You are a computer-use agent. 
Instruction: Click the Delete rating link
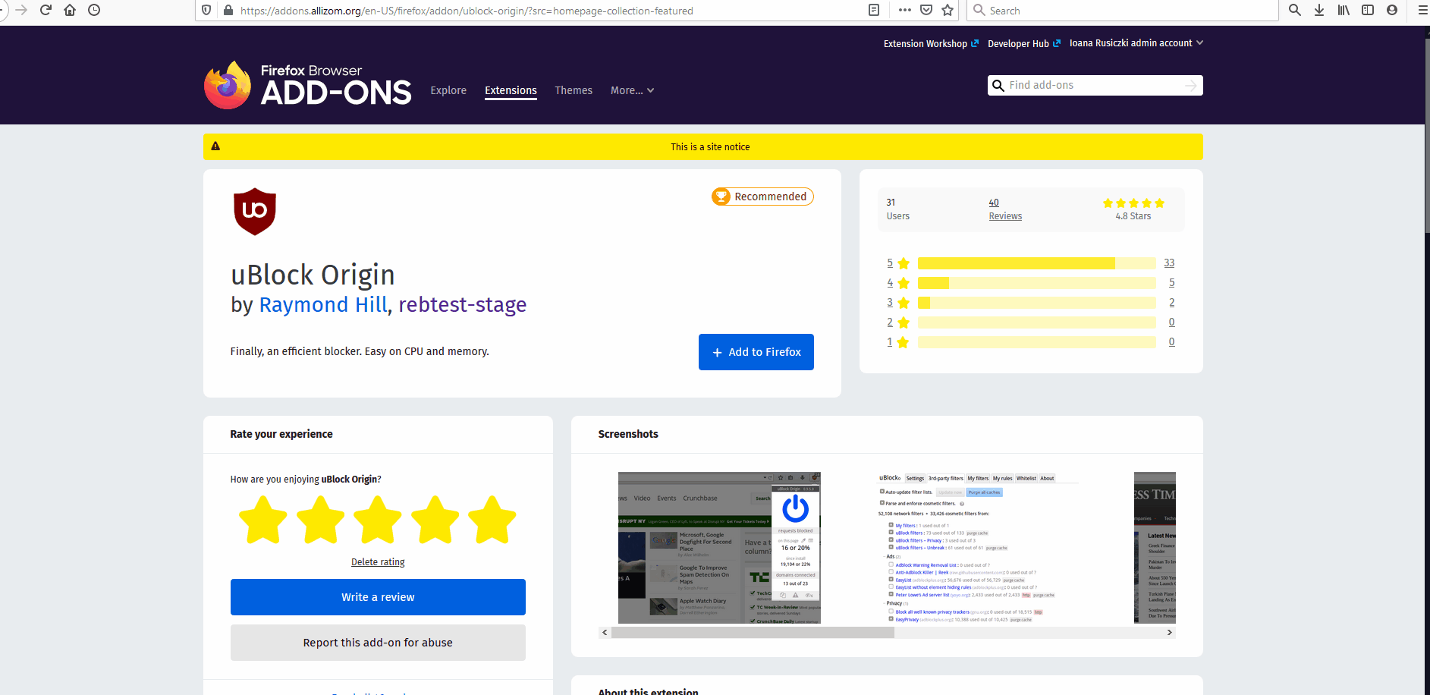378,562
